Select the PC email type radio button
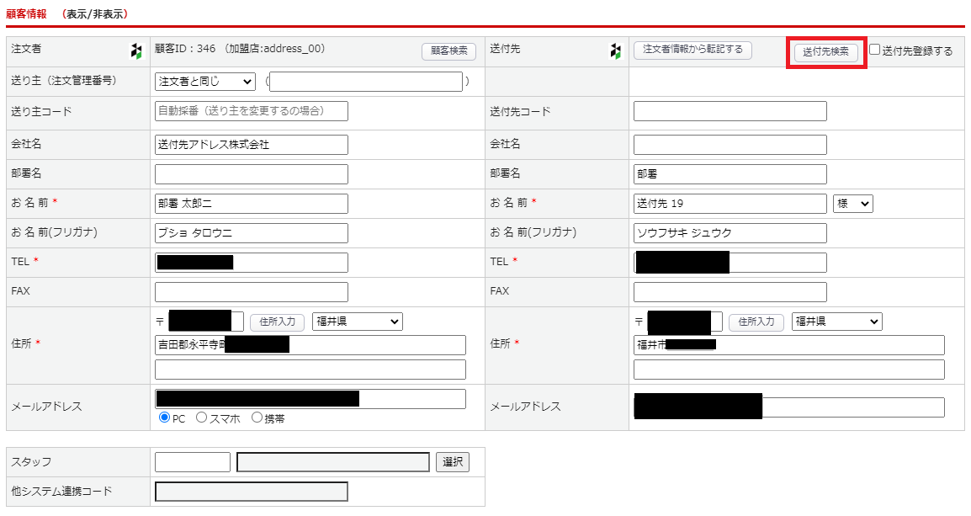971x516 pixels. tap(165, 418)
